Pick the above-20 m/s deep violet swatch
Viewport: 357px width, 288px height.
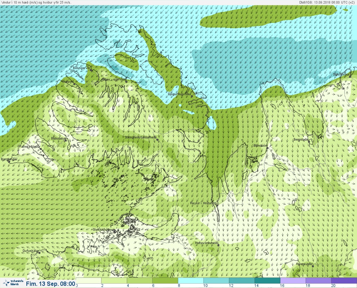pyautogui.click(x=344, y=280)
